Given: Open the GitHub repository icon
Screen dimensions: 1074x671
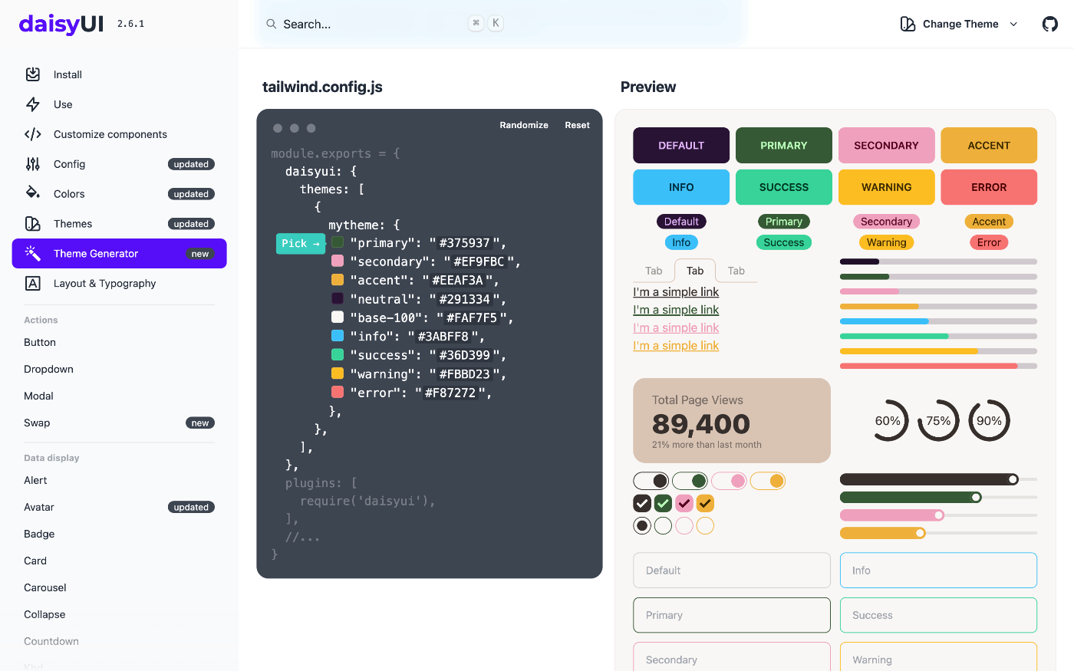Looking at the screenshot, I should [x=1050, y=24].
